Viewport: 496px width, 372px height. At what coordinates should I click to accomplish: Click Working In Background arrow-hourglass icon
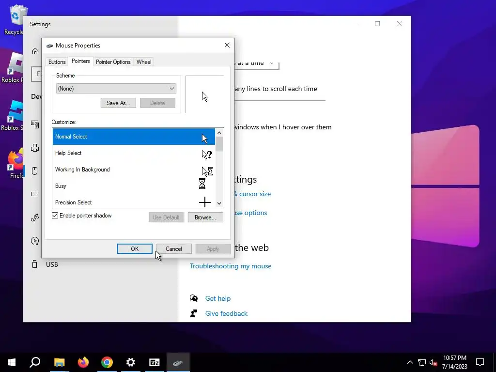[x=207, y=171]
